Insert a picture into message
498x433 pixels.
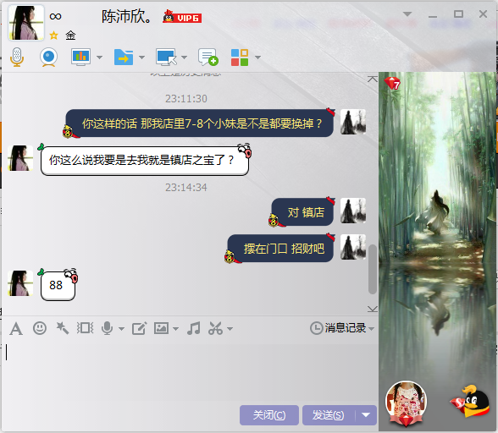point(161,328)
